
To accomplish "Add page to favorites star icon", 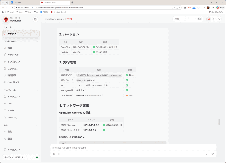I will click(181, 8).
